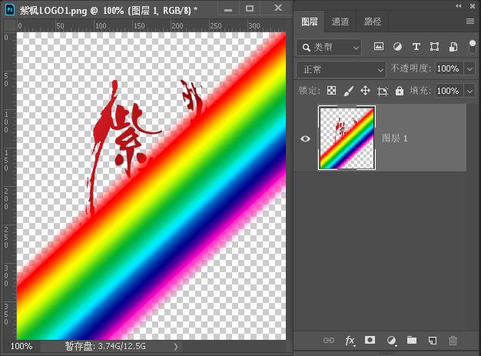Image resolution: width=481 pixels, height=356 pixels.
Task: Click the 暂存盘 status bar info
Action: pyautogui.click(x=105, y=346)
